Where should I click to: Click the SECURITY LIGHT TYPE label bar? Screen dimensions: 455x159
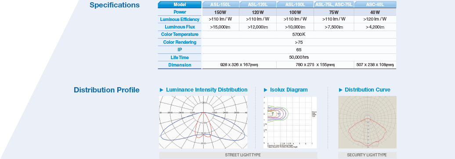pyautogui.click(x=367, y=155)
